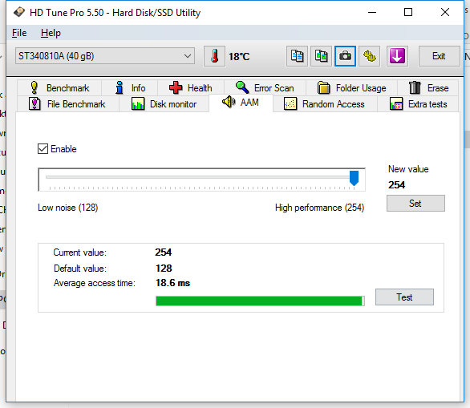Click the Low noise (128) label
Image resolution: width=470 pixels, height=408 pixels.
pyautogui.click(x=68, y=208)
